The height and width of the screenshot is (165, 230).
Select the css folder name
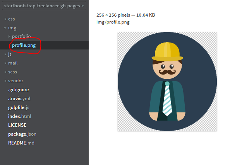click(x=12, y=19)
